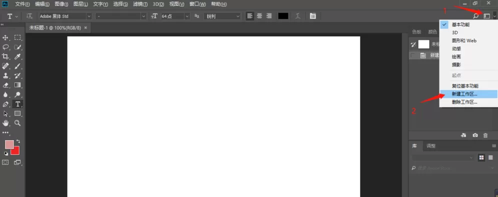The height and width of the screenshot is (197, 498).
Task: Toggle text orientation button
Action: click(29, 16)
